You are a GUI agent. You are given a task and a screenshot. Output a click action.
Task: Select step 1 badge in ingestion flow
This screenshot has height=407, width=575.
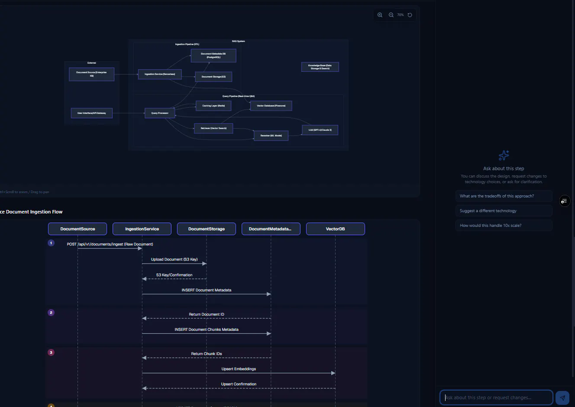tap(51, 243)
